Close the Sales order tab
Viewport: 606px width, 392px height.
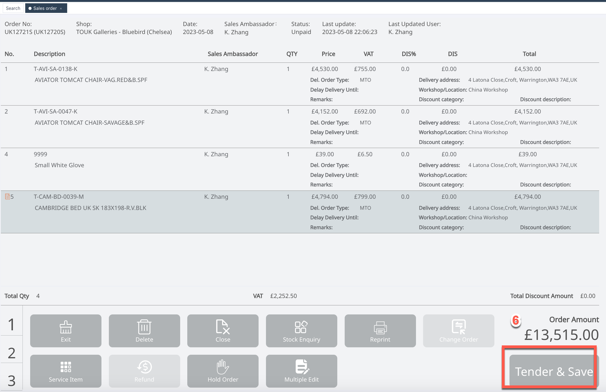pyautogui.click(x=61, y=8)
